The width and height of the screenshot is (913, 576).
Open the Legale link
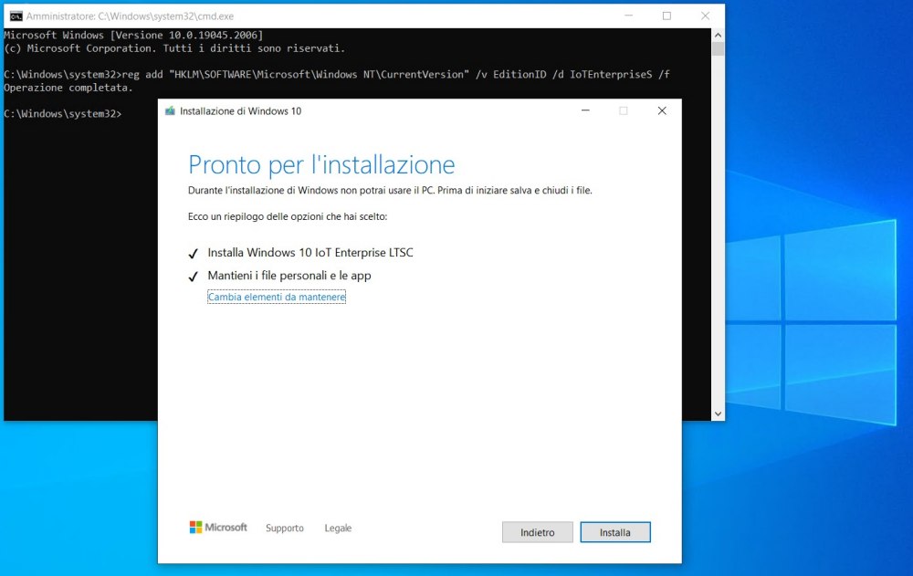coord(338,528)
